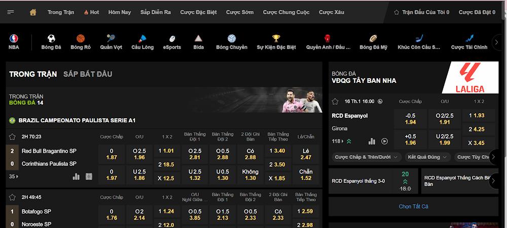
Task: Expand the 35 more markets arrow
Action: 14,176
